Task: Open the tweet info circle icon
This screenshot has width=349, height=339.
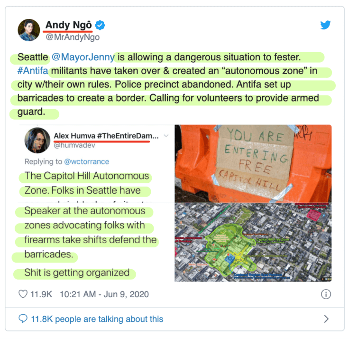Action: coord(326,294)
